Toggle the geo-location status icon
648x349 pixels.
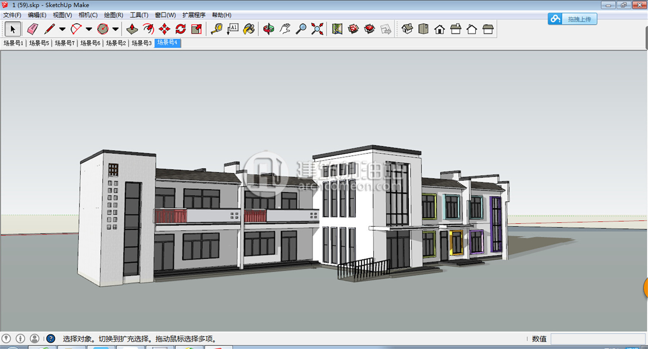[6, 339]
